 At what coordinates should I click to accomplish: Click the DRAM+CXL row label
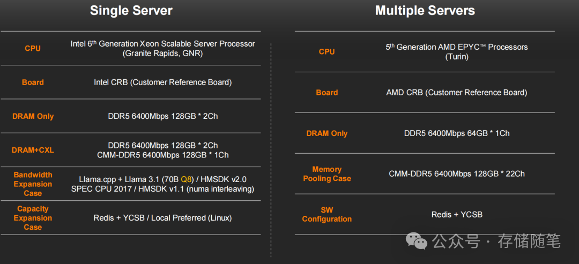(x=33, y=150)
